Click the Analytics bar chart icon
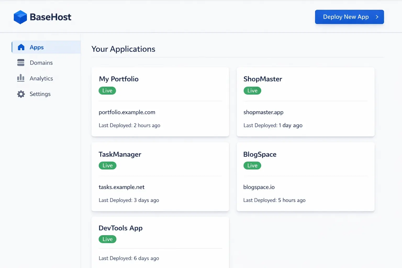 pyautogui.click(x=21, y=78)
